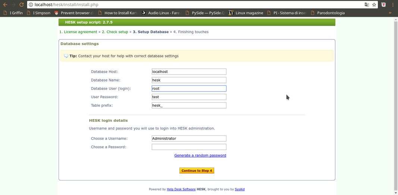Viewport: 398px width, 195px height.
Task: Click the translate page icon
Action: [x=367, y=4]
